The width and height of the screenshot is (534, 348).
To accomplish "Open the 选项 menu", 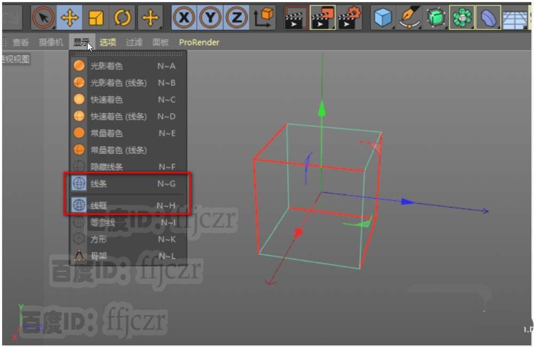I will (108, 42).
